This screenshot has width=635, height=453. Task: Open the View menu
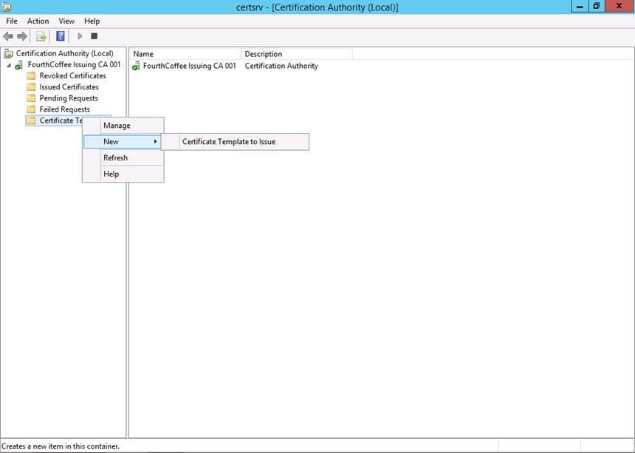click(66, 21)
